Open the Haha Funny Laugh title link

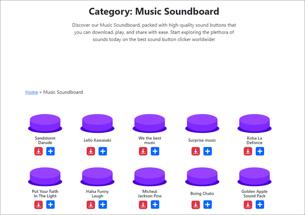tap(98, 194)
